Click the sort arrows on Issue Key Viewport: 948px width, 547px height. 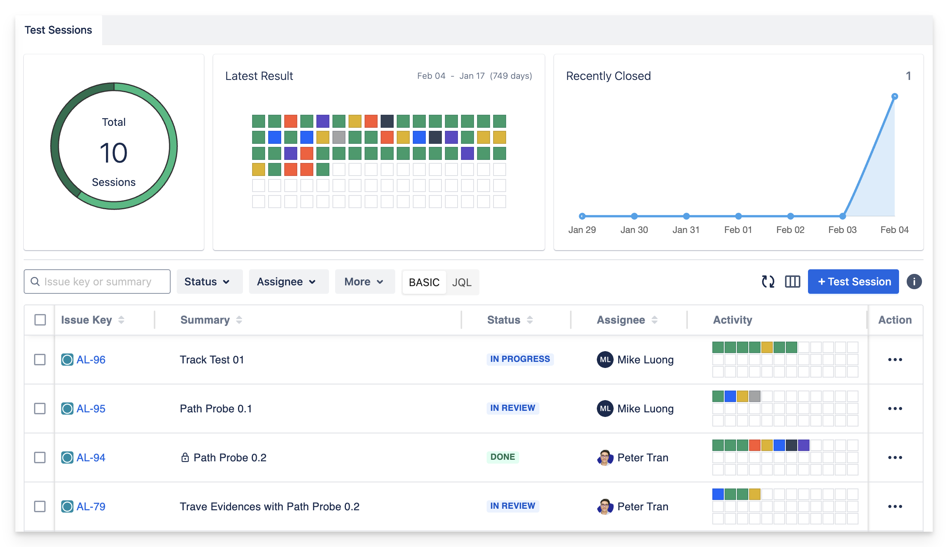coord(121,320)
